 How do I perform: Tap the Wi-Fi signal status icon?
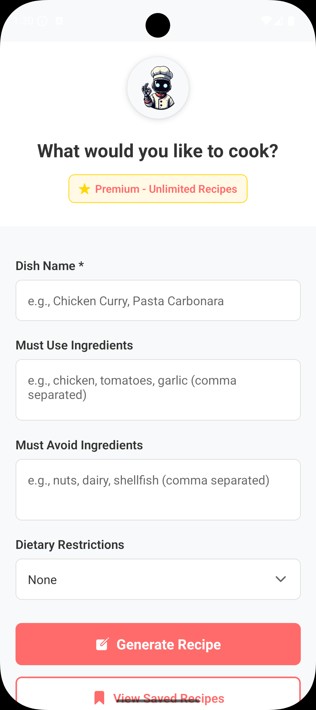click(266, 21)
